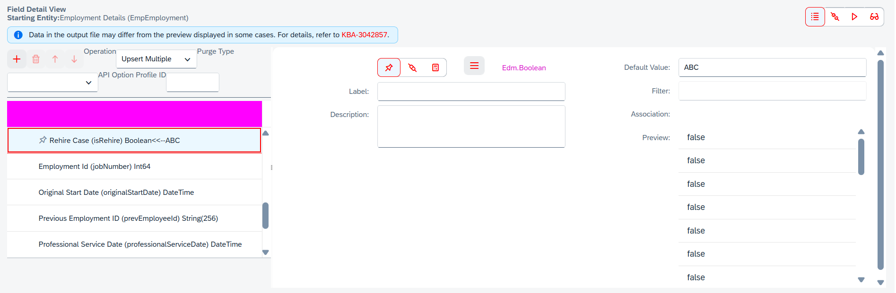Select Employment Id (jobNumber) Int64 row
The height and width of the screenshot is (293, 896).
coord(134,166)
